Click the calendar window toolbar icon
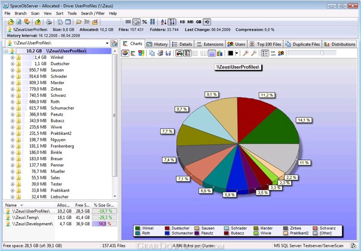The height and width of the screenshot is (251, 361). point(68,22)
